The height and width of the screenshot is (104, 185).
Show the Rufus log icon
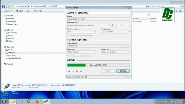[81, 71]
